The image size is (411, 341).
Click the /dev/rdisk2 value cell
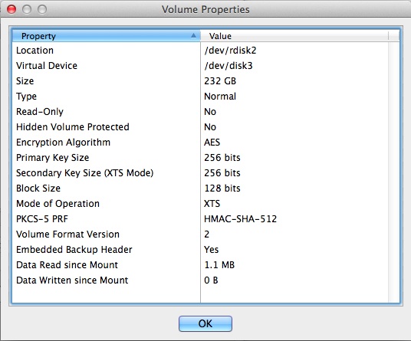coord(294,51)
